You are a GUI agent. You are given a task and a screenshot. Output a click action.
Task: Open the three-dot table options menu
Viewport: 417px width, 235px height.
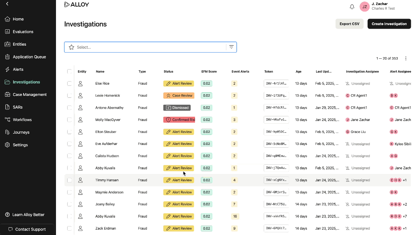[406, 58]
